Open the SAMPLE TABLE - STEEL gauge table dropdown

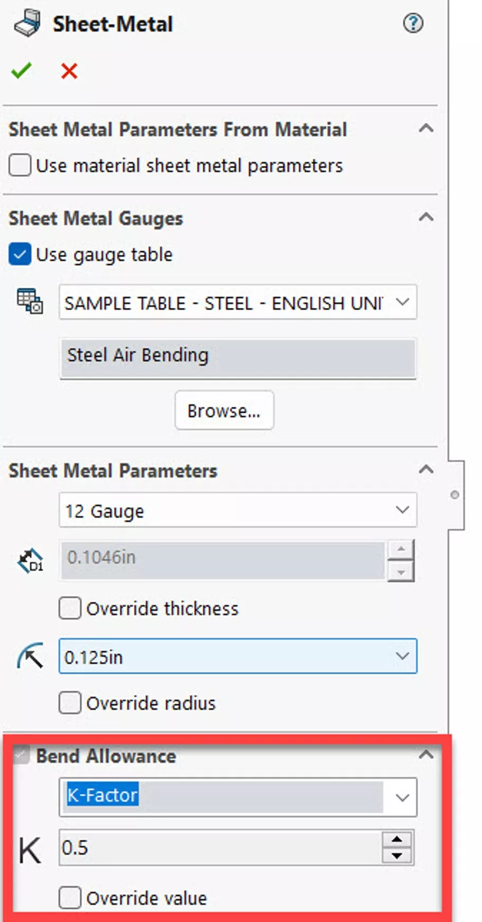click(238, 302)
